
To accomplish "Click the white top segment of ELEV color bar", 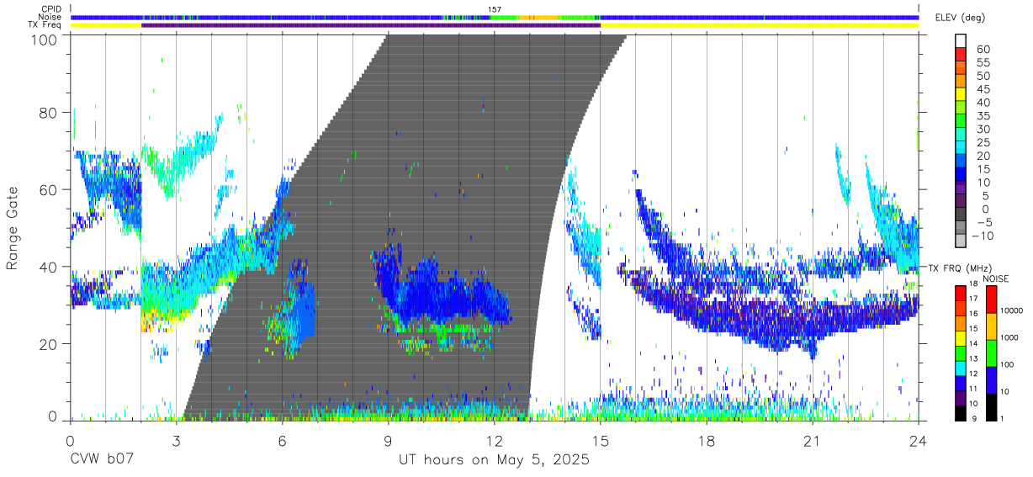I will point(960,40).
